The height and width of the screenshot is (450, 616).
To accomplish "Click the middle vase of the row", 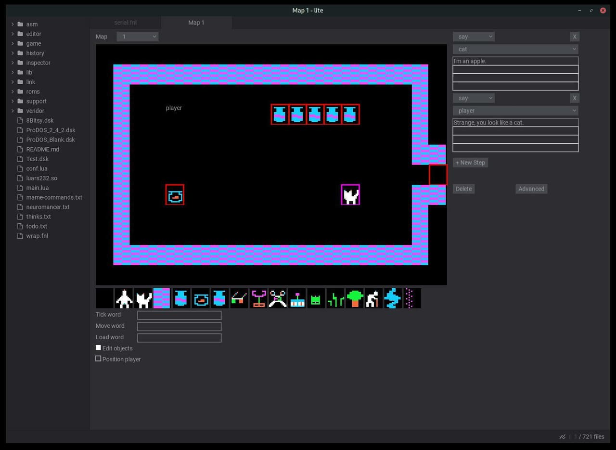I will 315,115.
